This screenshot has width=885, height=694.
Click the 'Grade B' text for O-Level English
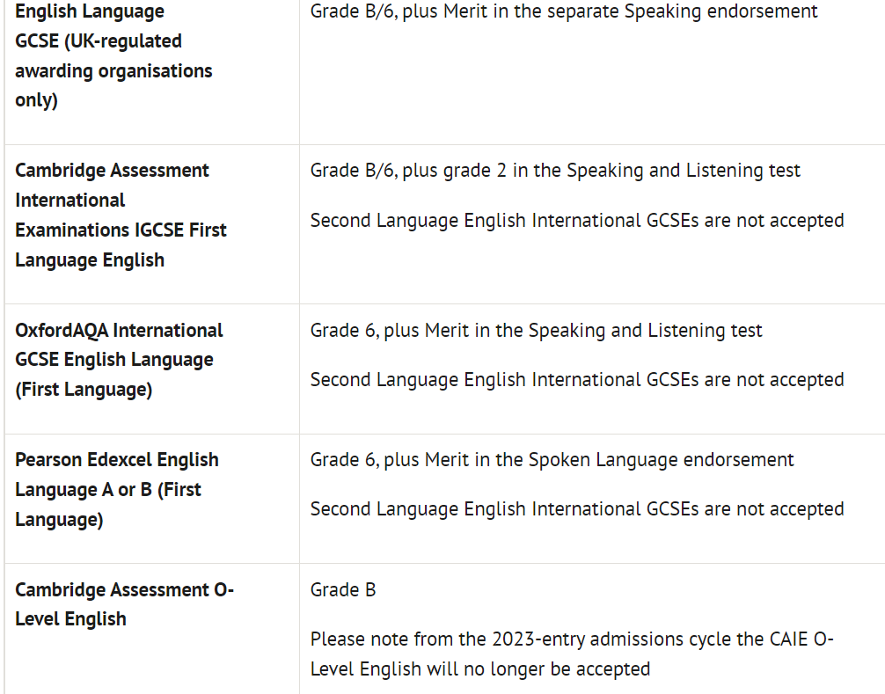[343, 589]
